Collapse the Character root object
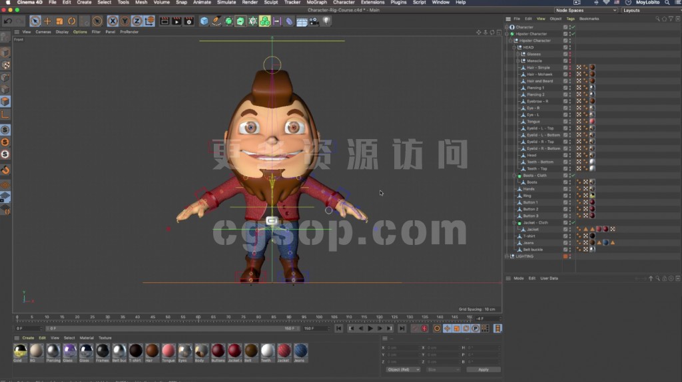Viewport: 682px width, 382px height. click(507, 27)
